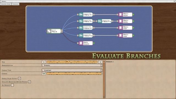Click the output port of the 'If Wood >= 2' node

tap(112, 21)
